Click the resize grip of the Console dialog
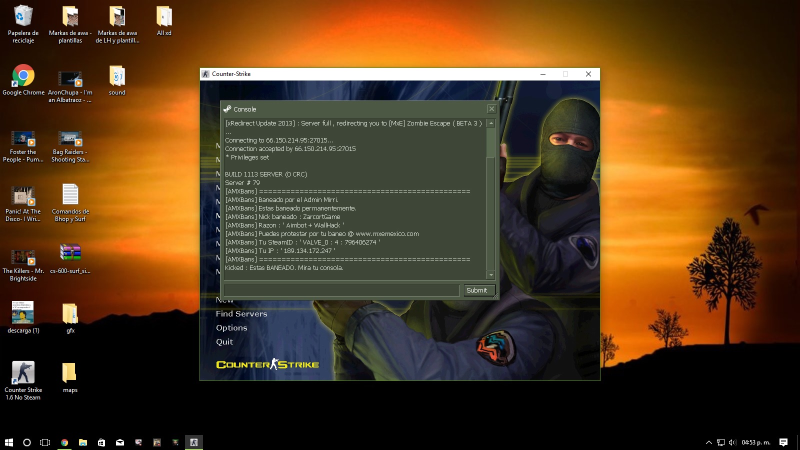The height and width of the screenshot is (450, 800). pos(495,296)
